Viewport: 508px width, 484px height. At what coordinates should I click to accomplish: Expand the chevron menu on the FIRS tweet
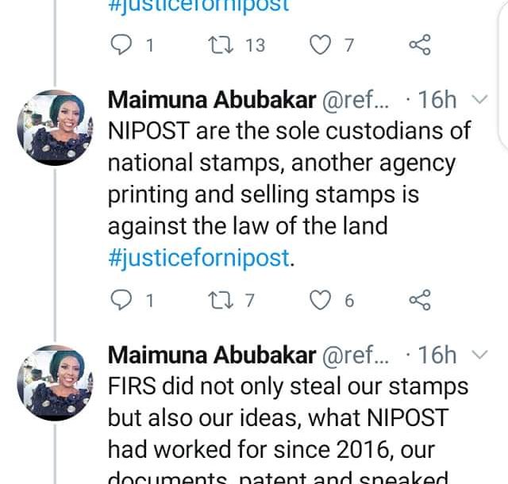point(479,355)
